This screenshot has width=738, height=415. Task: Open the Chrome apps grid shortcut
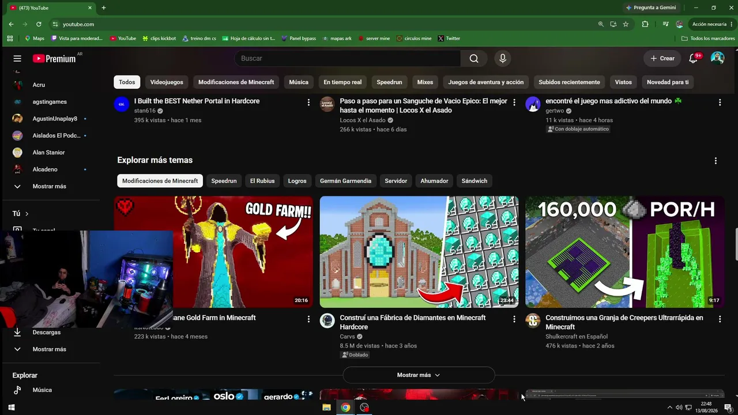click(10, 39)
